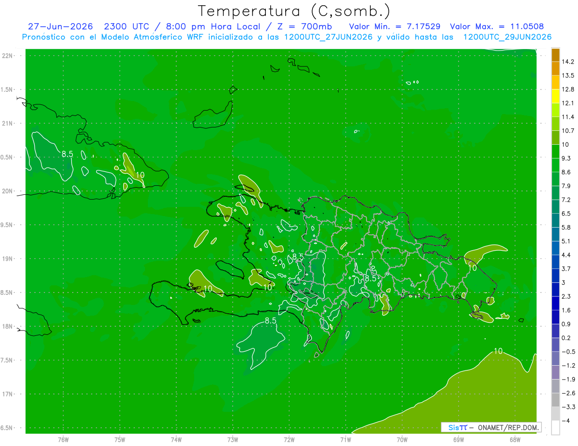Click the 19N latitude axis label
The width and height of the screenshot is (578, 446).
click(x=7, y=259)
